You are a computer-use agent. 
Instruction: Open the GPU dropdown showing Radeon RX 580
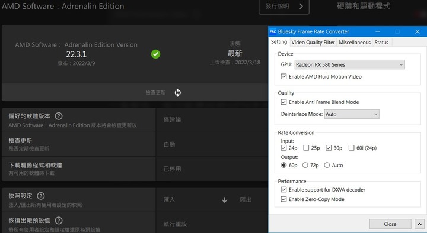(x=350, y=64)
